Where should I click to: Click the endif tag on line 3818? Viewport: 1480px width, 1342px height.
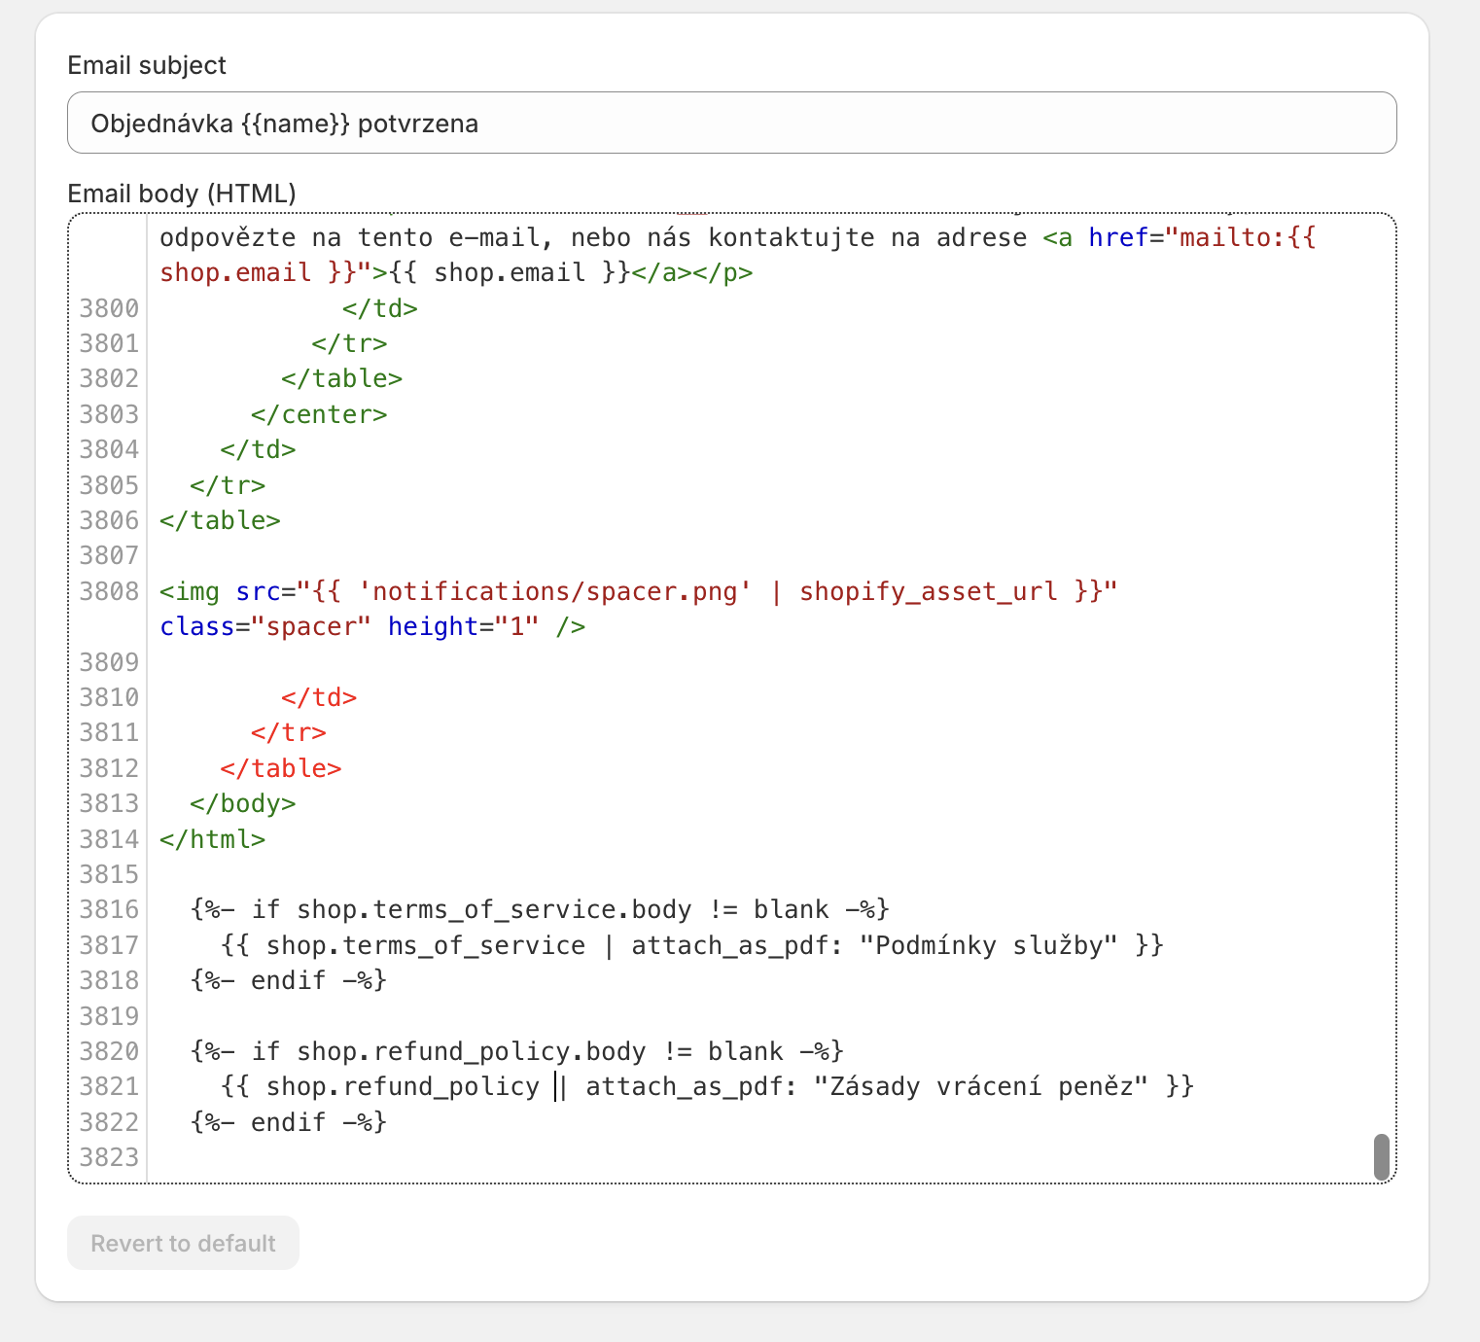pos(289,980)
